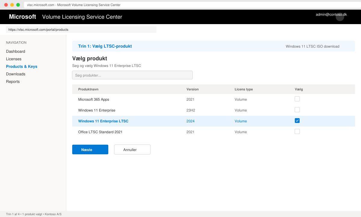Click the admin@contoso.dk account label
The image size is (361, 217).
pos(331,14)
